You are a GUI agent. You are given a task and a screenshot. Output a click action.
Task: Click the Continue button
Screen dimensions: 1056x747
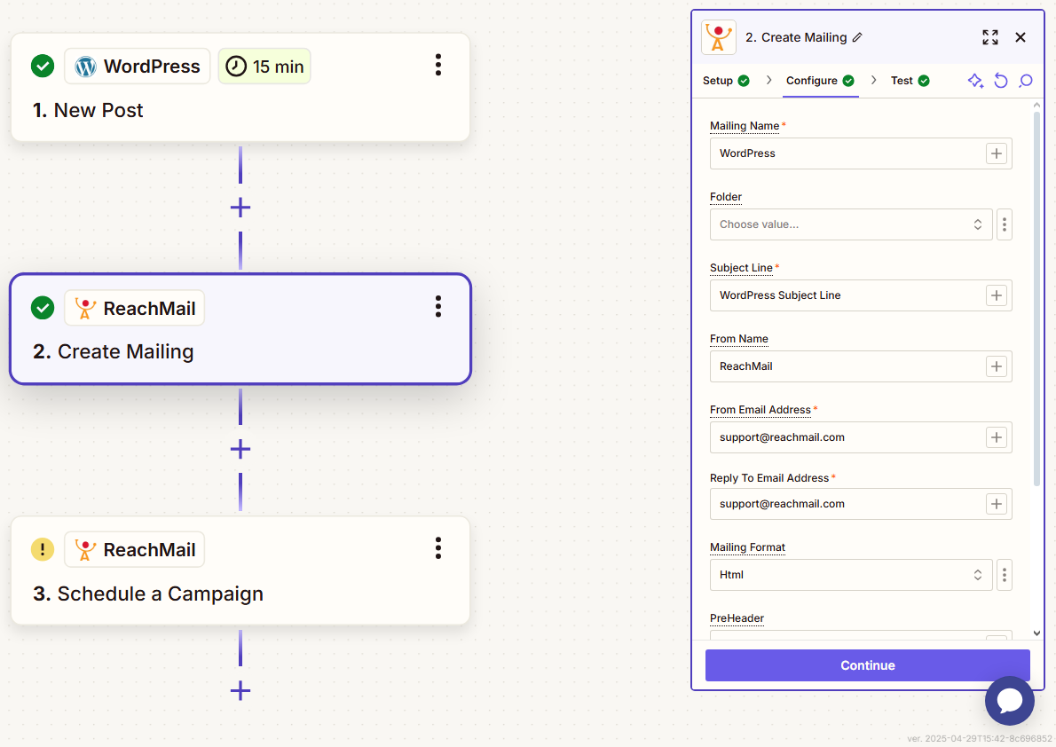tap(868, 665)
